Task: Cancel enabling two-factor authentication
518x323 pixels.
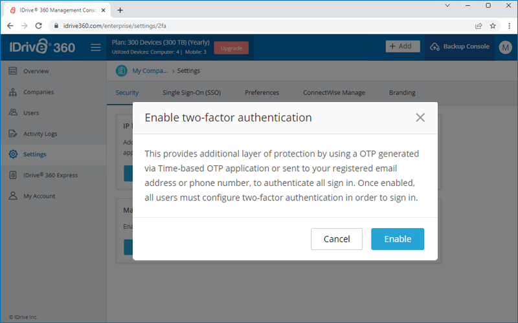Action: [x=336, y=239]
